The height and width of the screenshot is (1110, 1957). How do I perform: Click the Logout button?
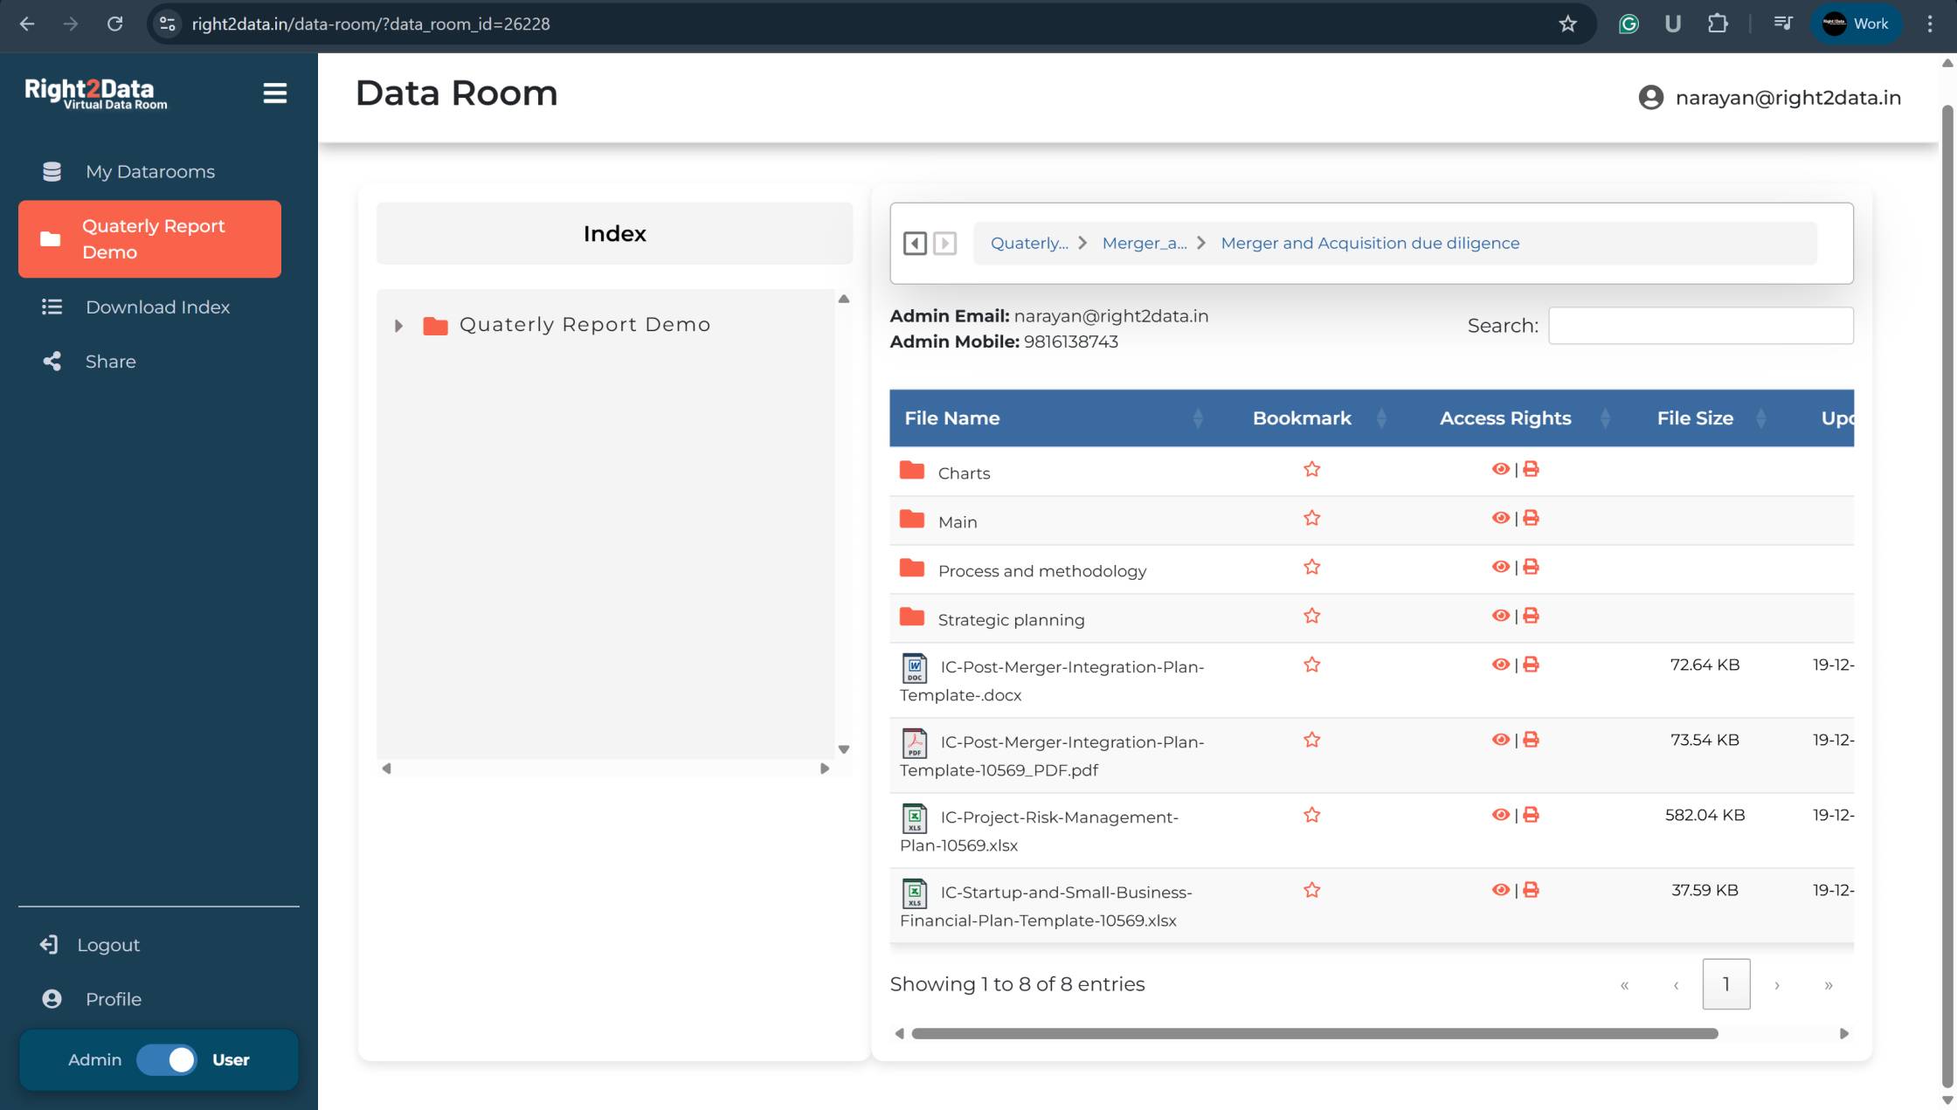click(107, 945)
